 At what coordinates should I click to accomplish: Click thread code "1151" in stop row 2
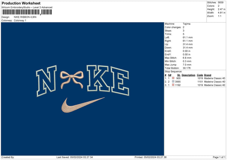(200, 82)
